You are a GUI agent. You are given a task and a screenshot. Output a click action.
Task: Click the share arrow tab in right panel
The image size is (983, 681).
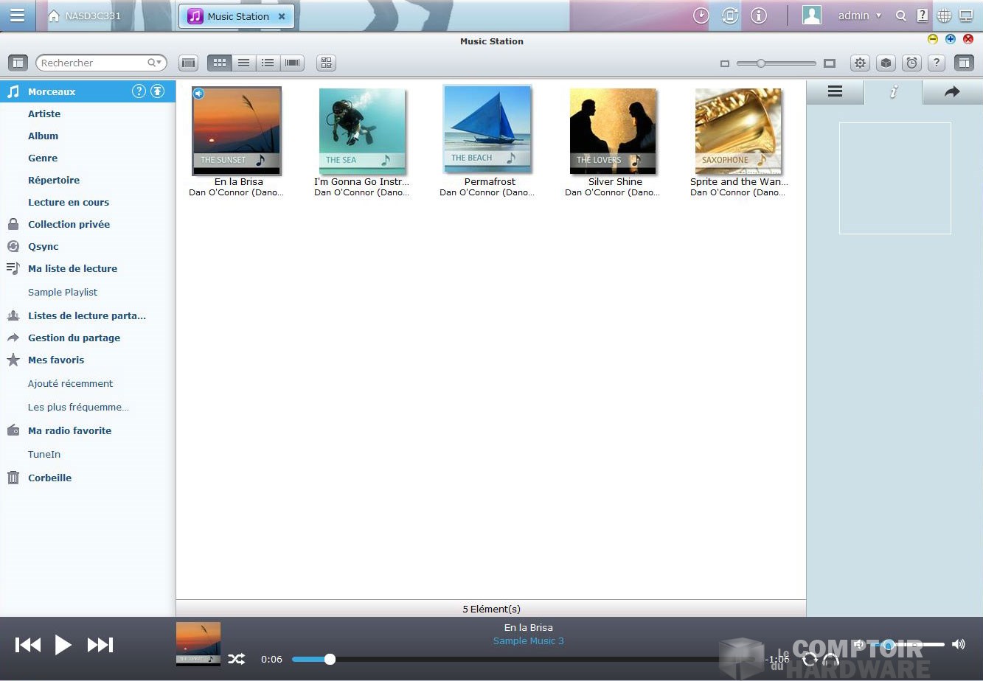tap(952, 92)
